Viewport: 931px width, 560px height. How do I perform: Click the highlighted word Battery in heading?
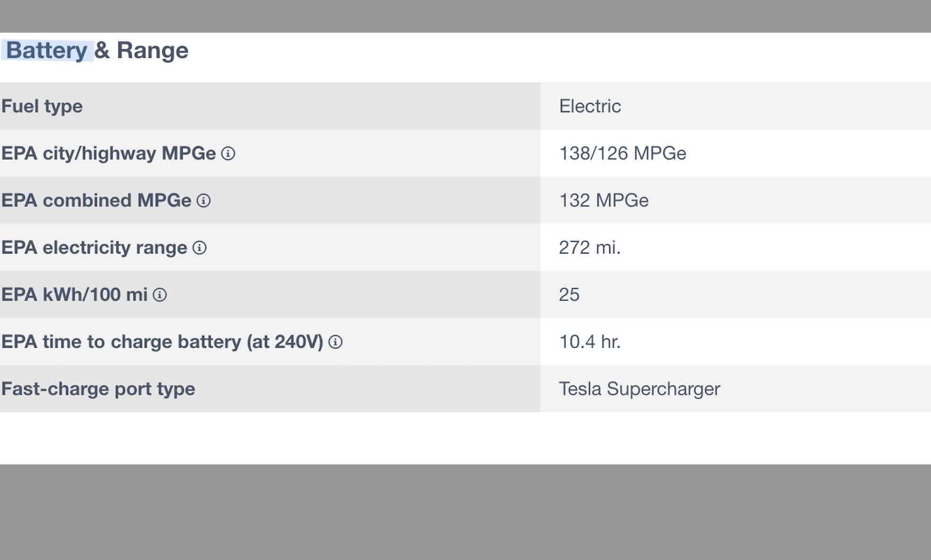tap(46, 51)
